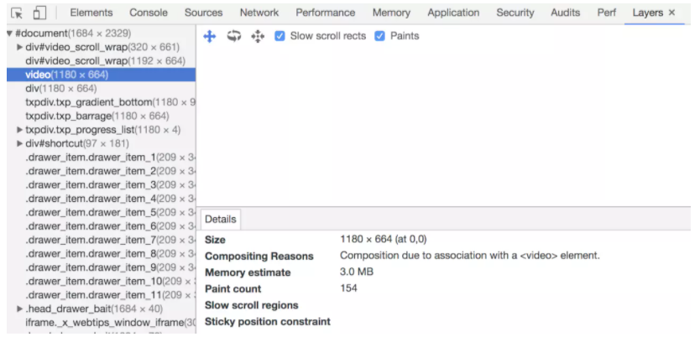Select .drawer_item.drawer_item_9 layer
The width and height of the screenshot is (700, 342).
click(101, 267)
